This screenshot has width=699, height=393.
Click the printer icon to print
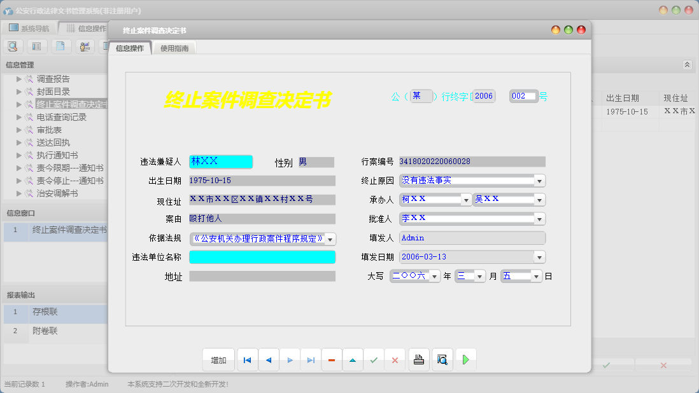418,360
